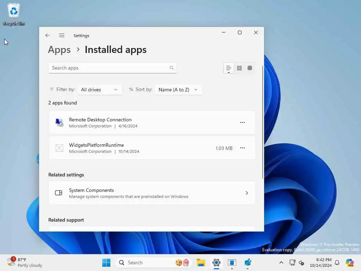Click the Apps breadcrumb link
The height and width of the screenshot is (271, 361).
[x=59, y=50]
